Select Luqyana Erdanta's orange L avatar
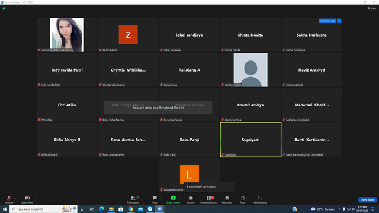379x213 pixels. 189,175
